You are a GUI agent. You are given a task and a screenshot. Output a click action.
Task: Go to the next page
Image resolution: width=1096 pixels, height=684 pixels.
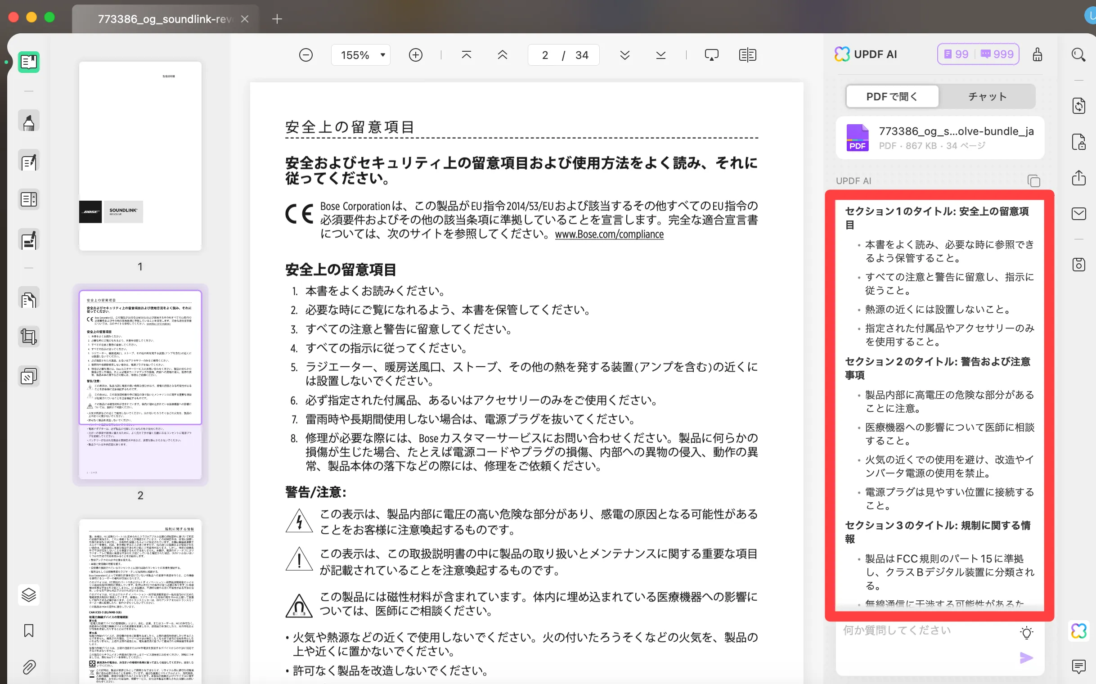pyautogui.click(x=624, y=55)
